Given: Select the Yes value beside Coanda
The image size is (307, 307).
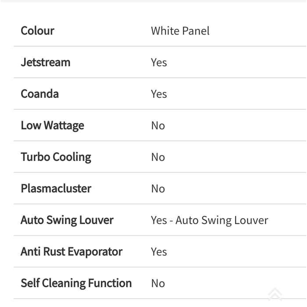Looking at the screenshot, I should click(159, 94).
